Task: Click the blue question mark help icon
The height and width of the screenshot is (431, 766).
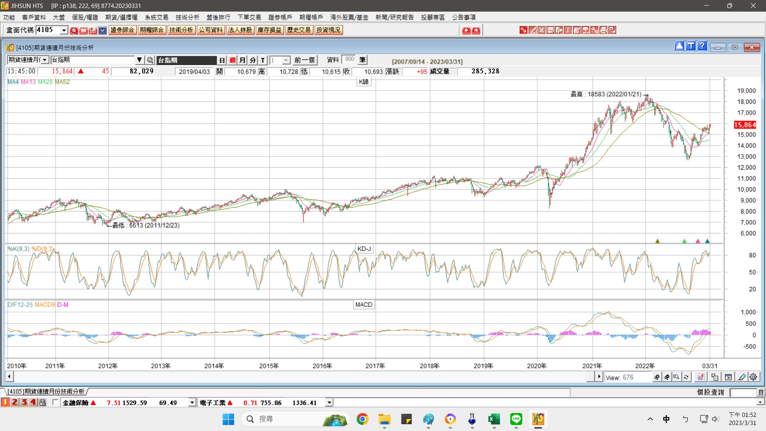Action: click(x=703, y=46)
